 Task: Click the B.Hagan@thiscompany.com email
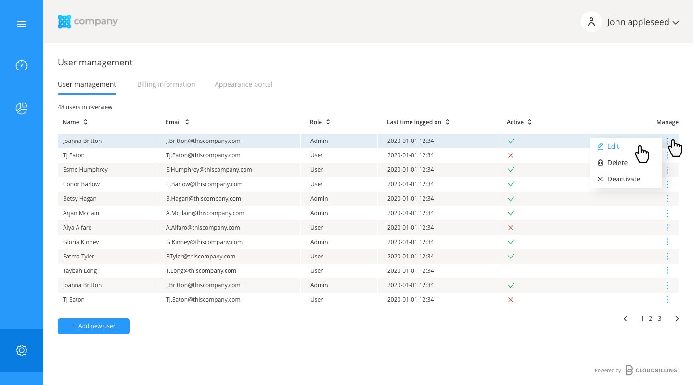(x=204, y=199)
